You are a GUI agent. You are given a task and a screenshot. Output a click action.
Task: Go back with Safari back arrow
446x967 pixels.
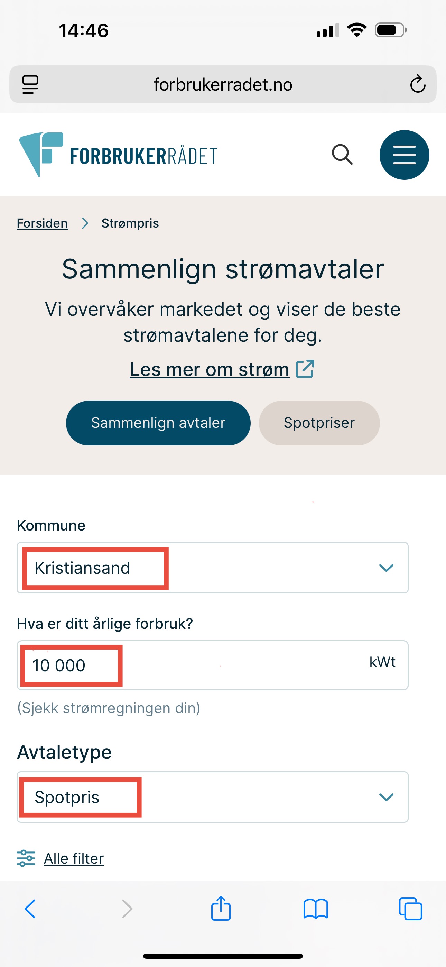point(30,909)
